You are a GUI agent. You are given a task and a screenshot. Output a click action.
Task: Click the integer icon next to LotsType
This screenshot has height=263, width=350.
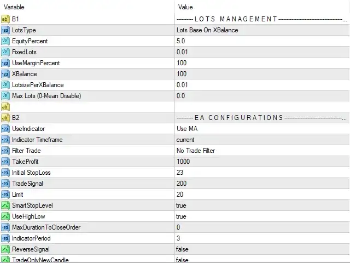5,30
